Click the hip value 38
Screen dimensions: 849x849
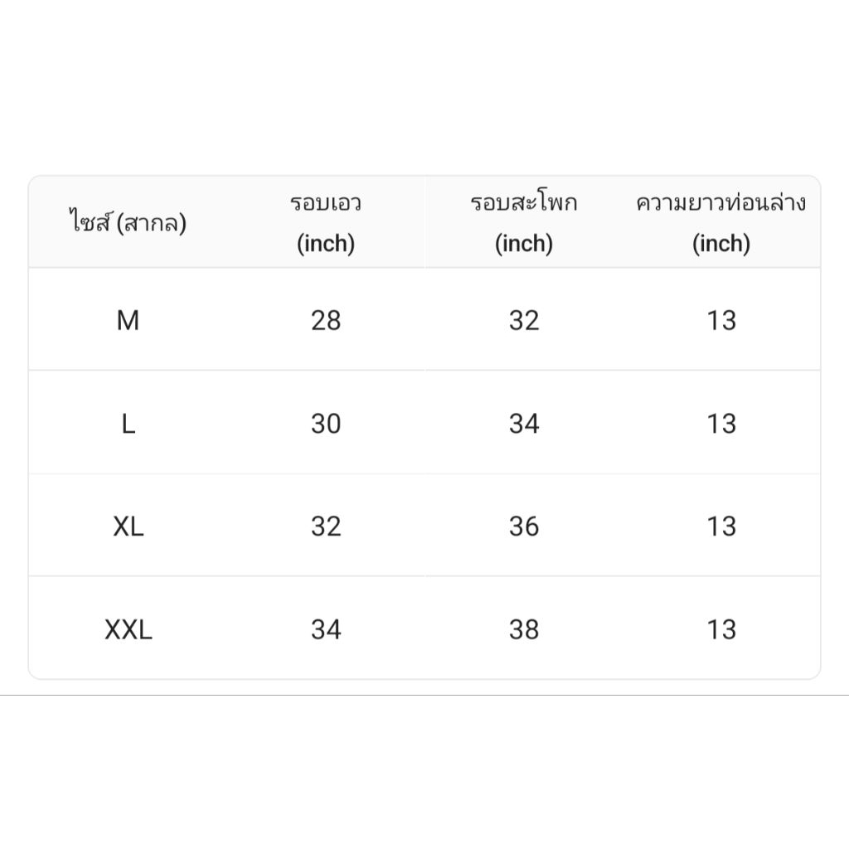point(524,629)
